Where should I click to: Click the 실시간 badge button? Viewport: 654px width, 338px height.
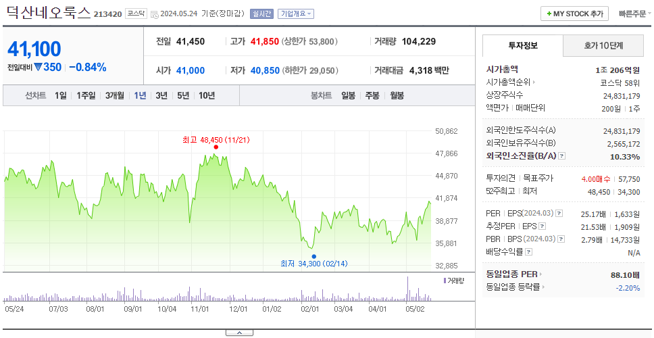(261, 14)
